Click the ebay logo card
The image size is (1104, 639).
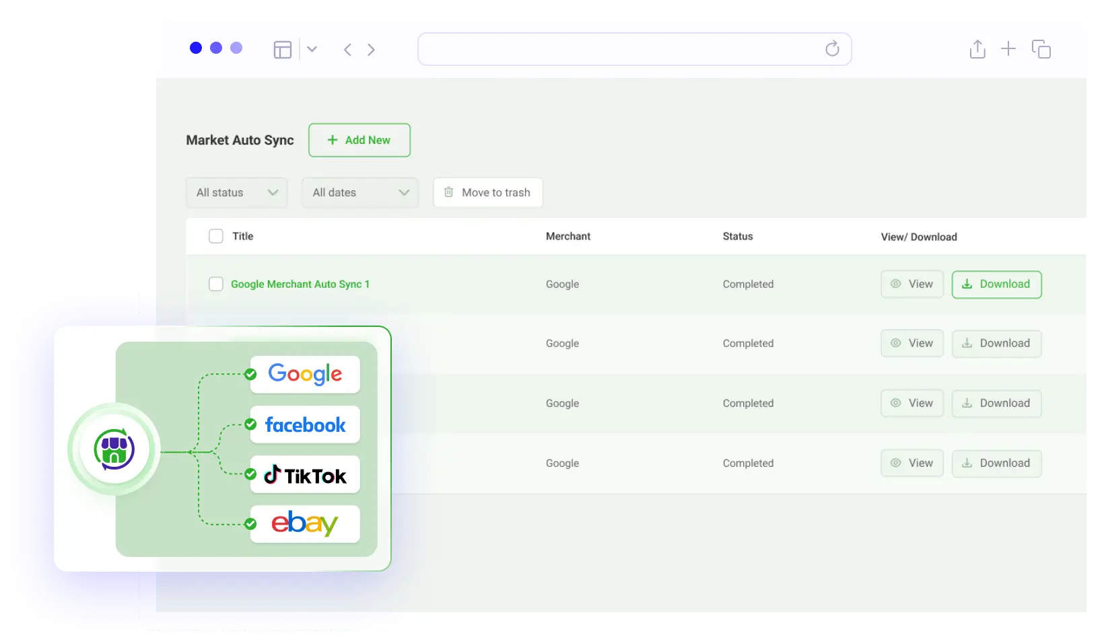tap(305, 524)
